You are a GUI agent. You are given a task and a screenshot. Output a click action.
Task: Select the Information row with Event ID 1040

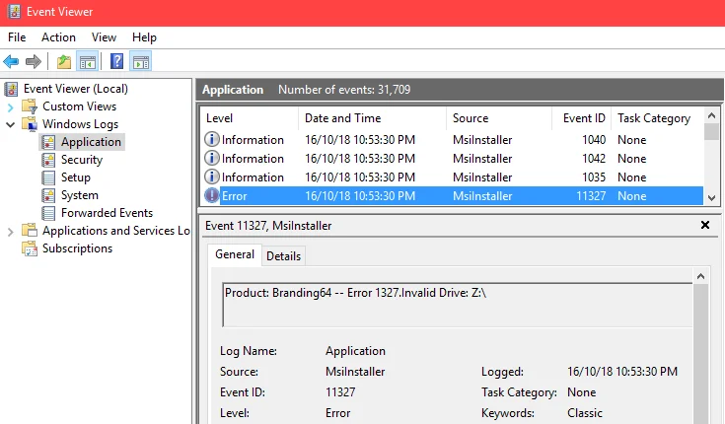453,140
